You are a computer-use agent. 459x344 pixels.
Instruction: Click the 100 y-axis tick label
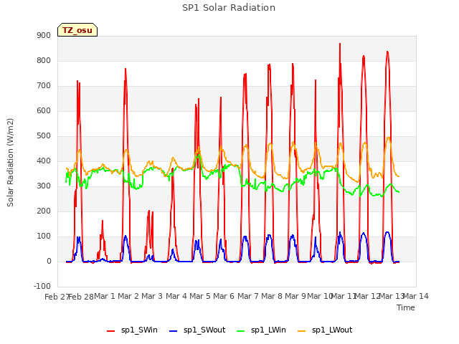tap(44, 236)
